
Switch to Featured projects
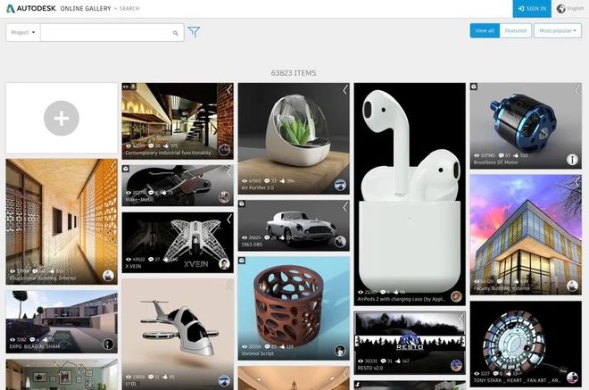515,30
